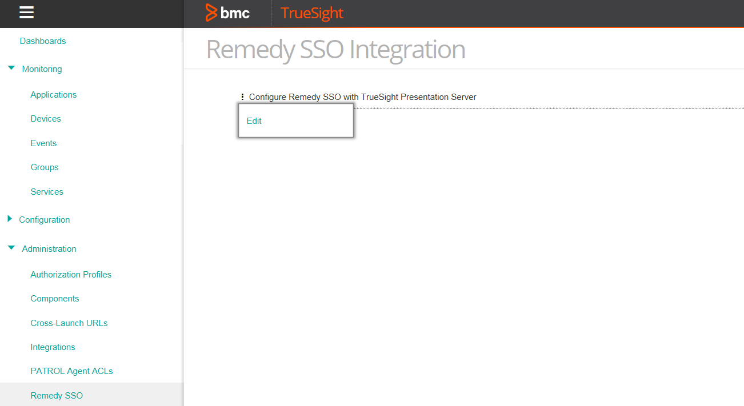
Task: Click the TrueSight product title
Action: 312,13
